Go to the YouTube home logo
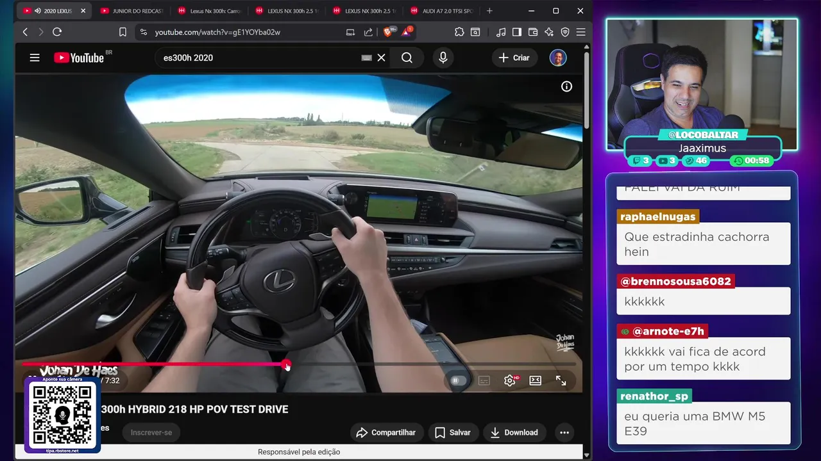This screenshot has width=821, height=461. coord(79,58)
